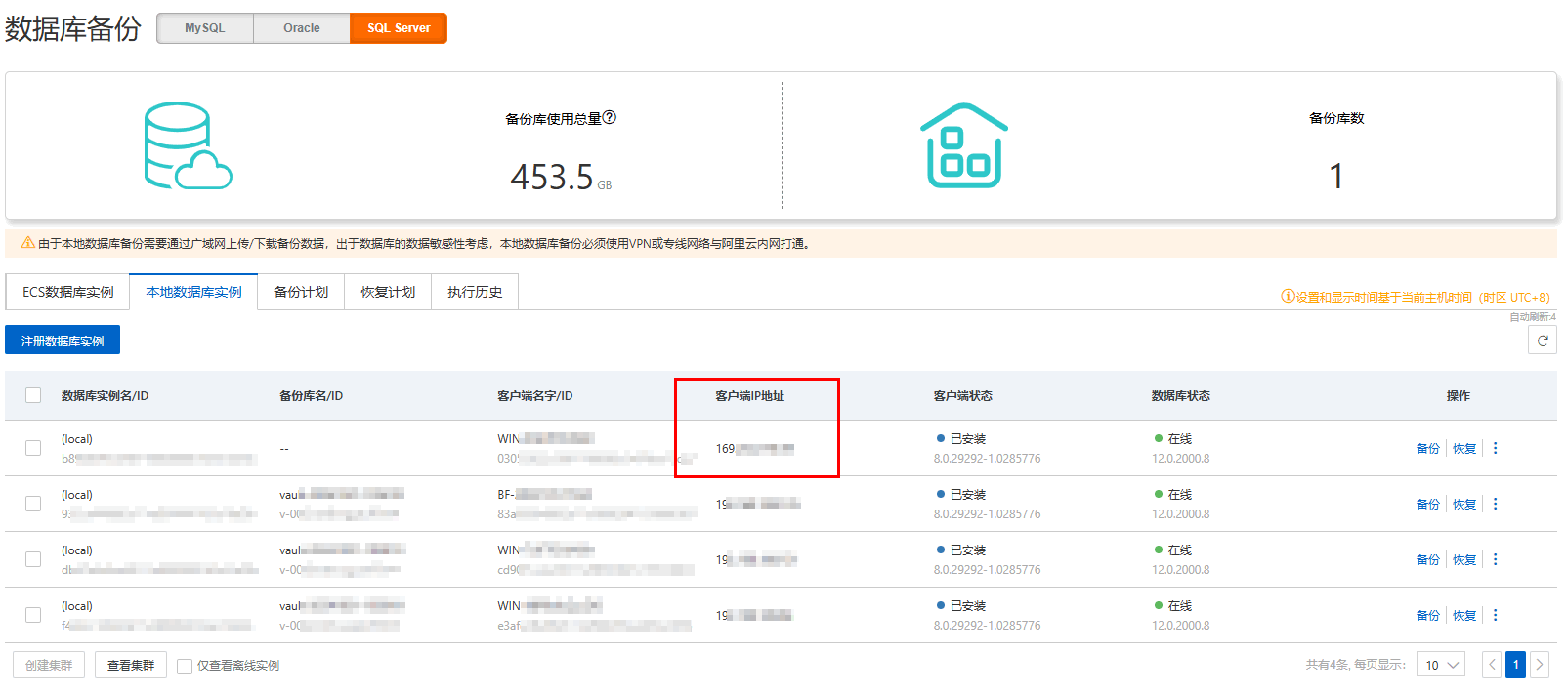The width and height of the screenshot is (1566, 693).
Task: Open the more-actions menu in the last row
Action: [1495, 615]
